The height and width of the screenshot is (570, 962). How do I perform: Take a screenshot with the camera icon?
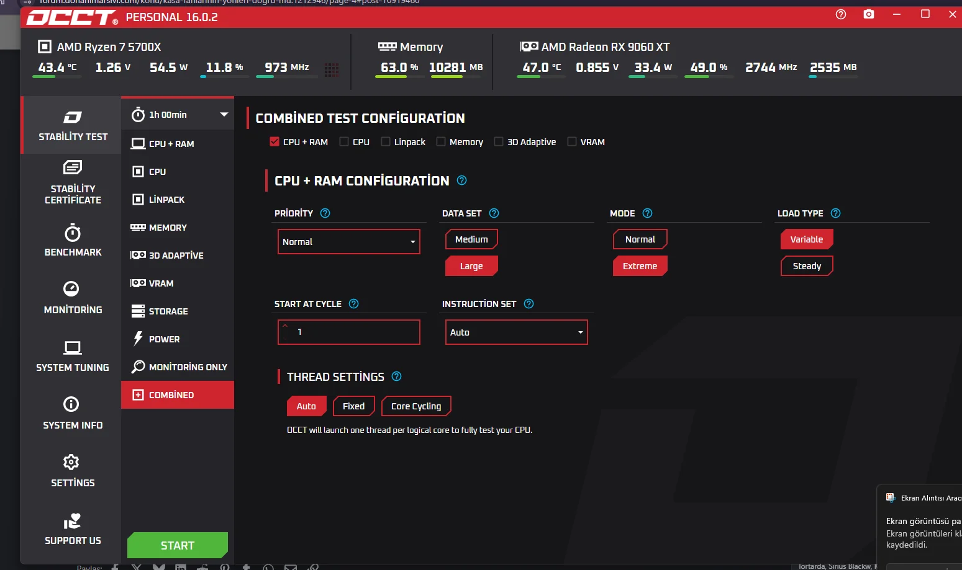click(x=869, y=14)
